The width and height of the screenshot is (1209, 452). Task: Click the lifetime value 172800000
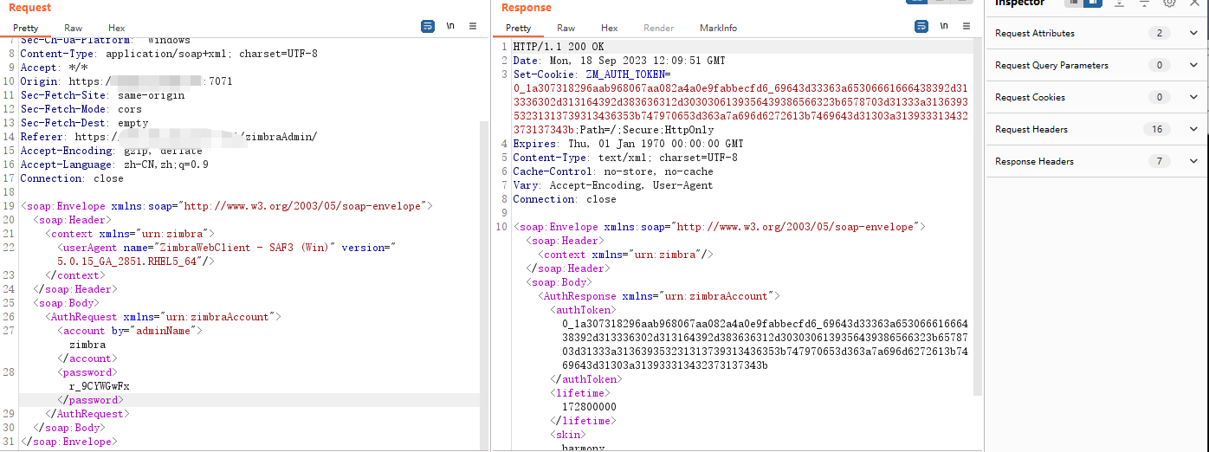[x=589, y=407]
